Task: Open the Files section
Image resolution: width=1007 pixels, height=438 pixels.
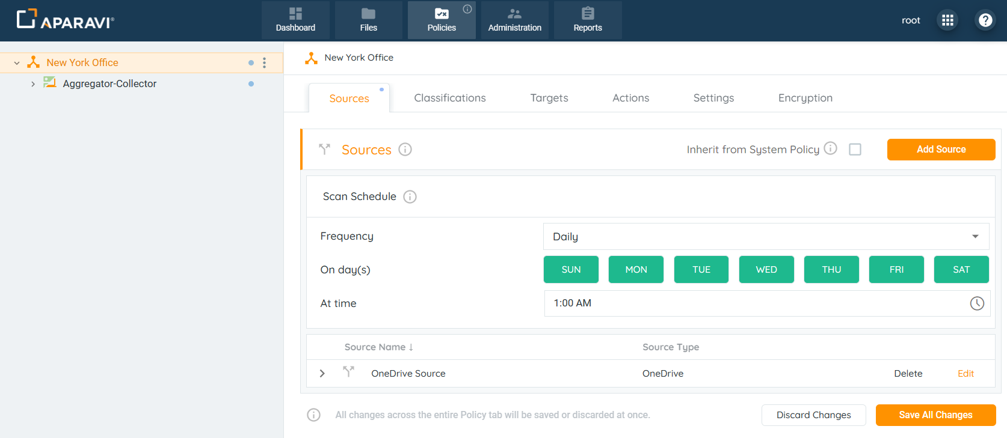Action: pos(368,20)
